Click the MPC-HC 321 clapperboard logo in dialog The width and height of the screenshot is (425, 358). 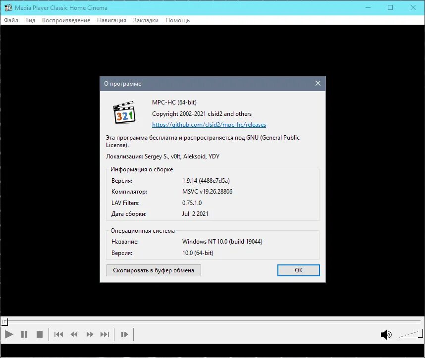pyautogui.click(x=124, y=112)
